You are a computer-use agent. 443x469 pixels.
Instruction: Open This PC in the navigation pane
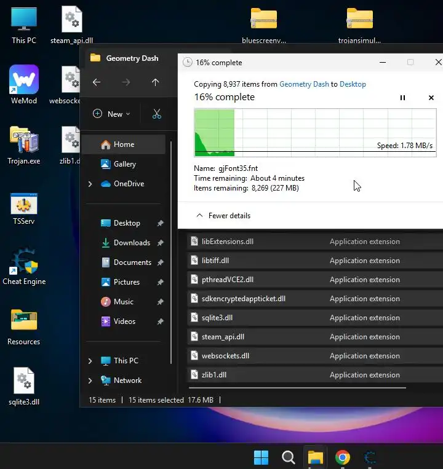[120, 361]
